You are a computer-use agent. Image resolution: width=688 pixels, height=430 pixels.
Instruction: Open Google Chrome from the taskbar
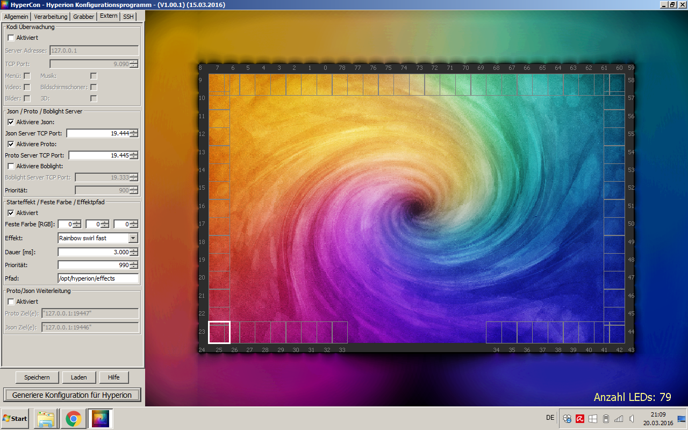74,419
